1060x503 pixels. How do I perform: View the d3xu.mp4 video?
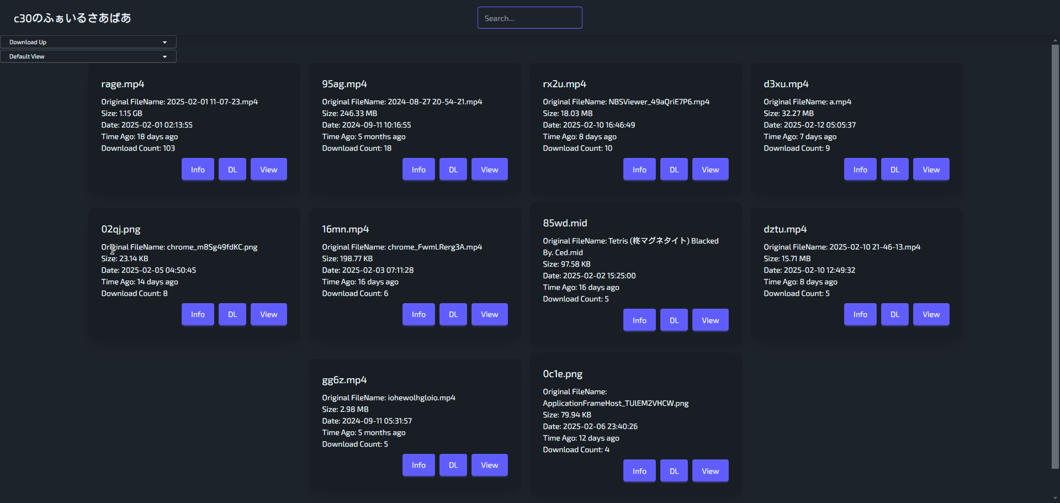(x=931, y=170)
